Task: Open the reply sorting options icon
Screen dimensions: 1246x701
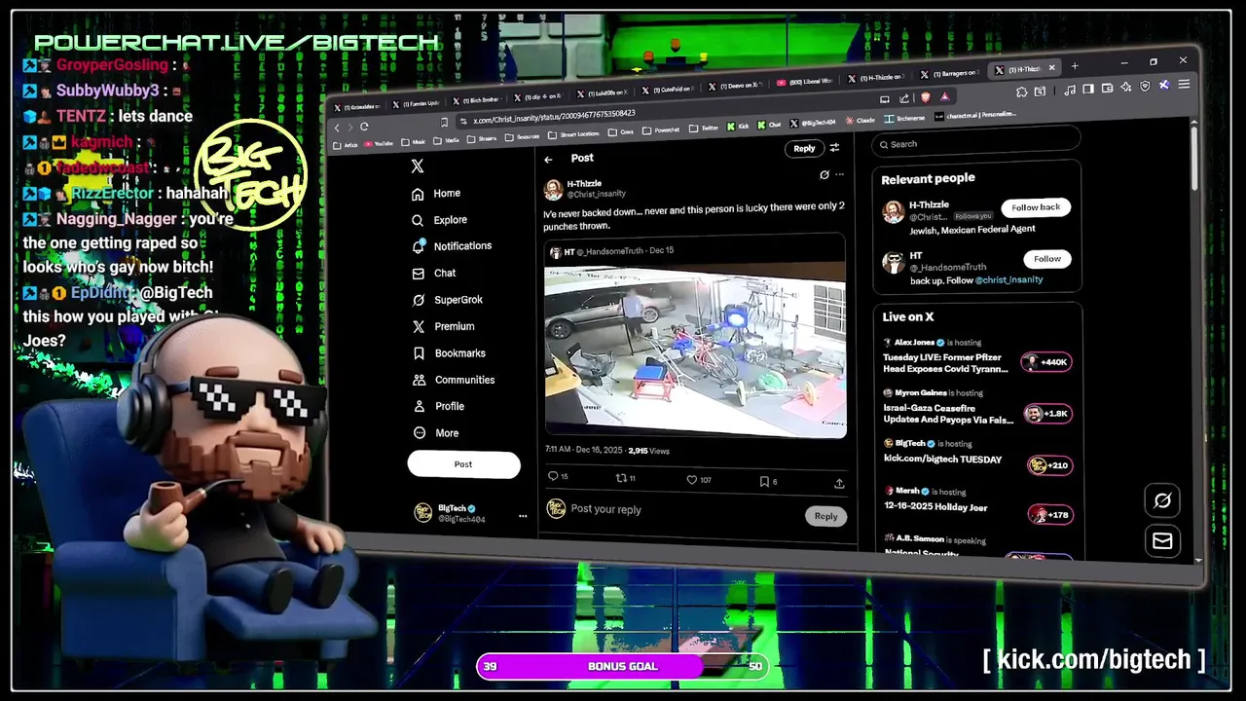Action: point(835,148)
